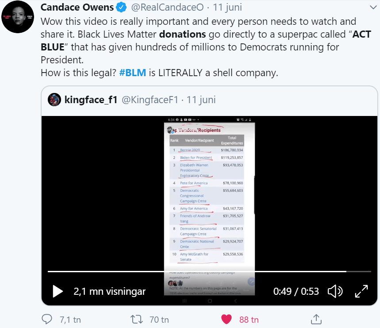The width and height of the screenshot is (380, 328).
Task: Seek on the video progress bar
Action: pyautogui.click(x=209, y=271)
